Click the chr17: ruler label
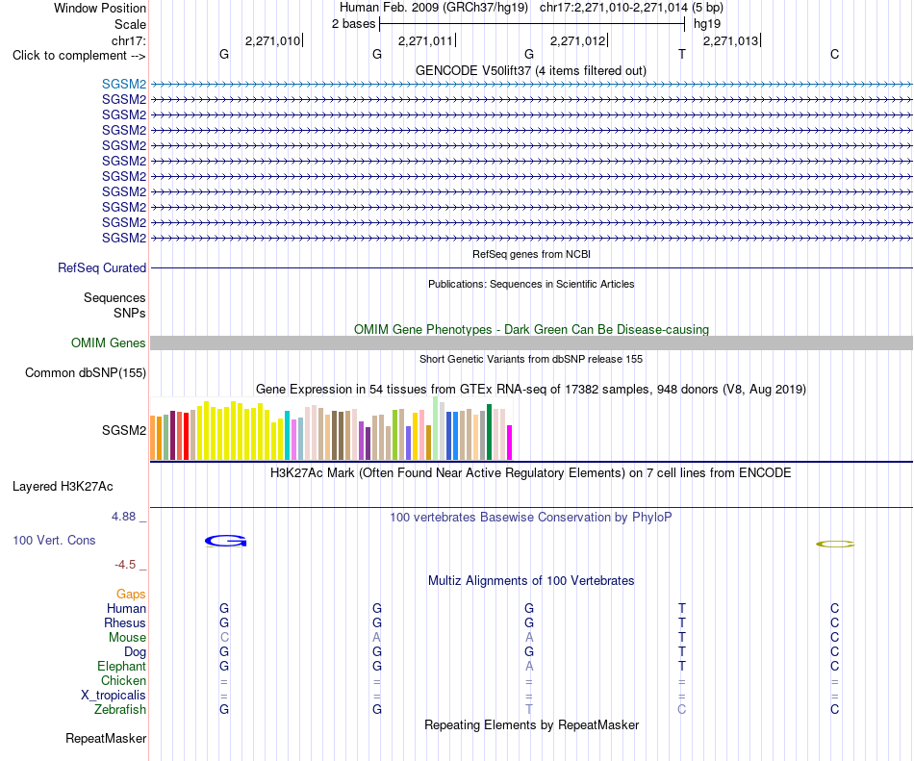 [x=128, y=40]
